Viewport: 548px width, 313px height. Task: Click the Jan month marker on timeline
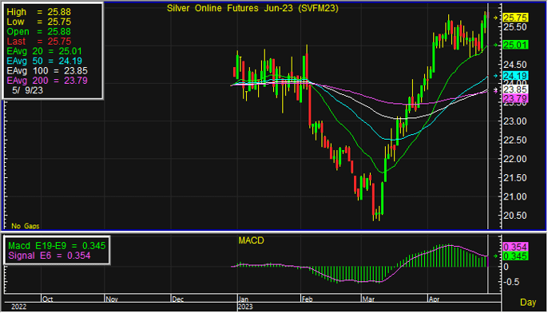(243, 299)
